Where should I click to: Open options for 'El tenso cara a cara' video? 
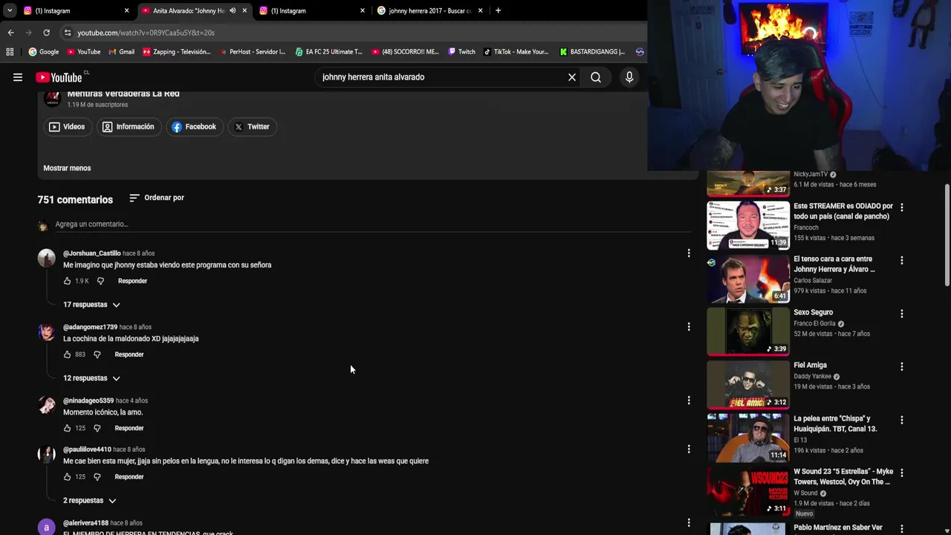tap(902, 260)
